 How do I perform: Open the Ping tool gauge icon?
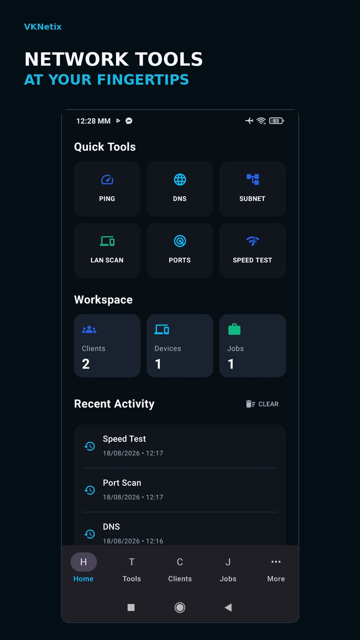[x=107, y=180]
